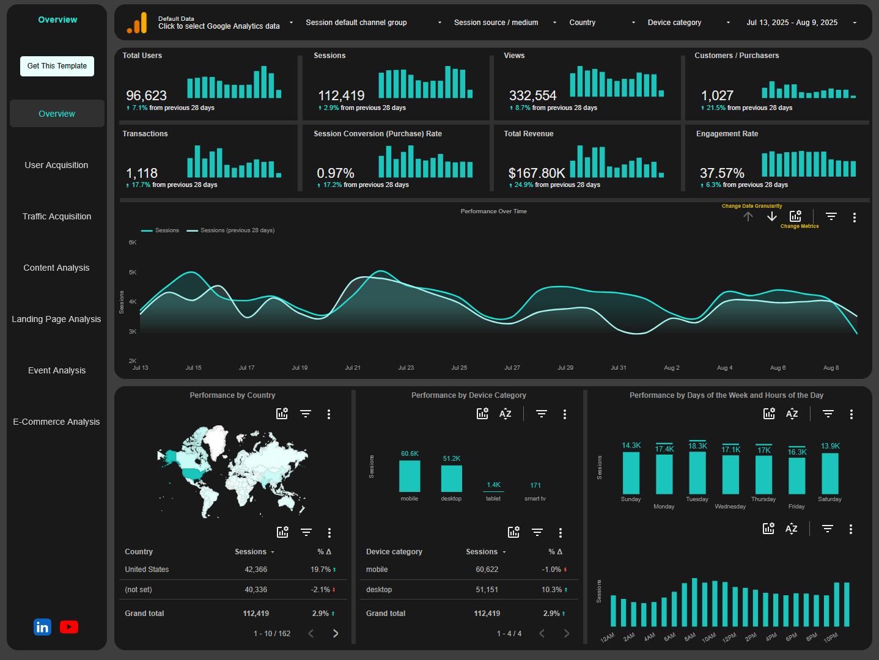Viewport: 879px width, 660px height.
Task: Open three-dot menu on hours of day chart
Action: click(x=851, y=529)
